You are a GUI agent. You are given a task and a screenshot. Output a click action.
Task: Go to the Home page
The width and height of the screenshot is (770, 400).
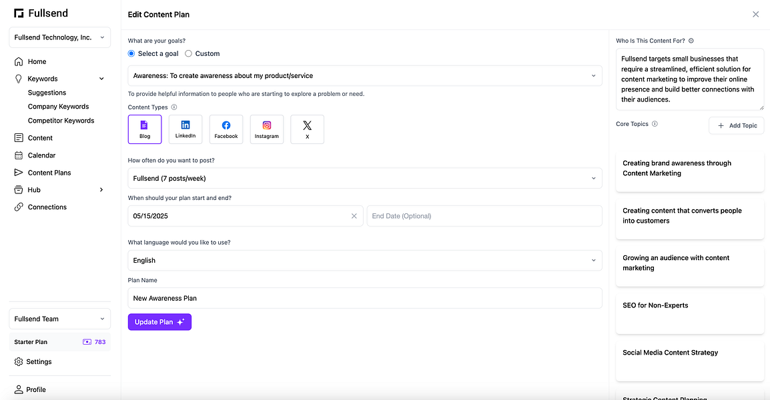(x=37, y=61)
